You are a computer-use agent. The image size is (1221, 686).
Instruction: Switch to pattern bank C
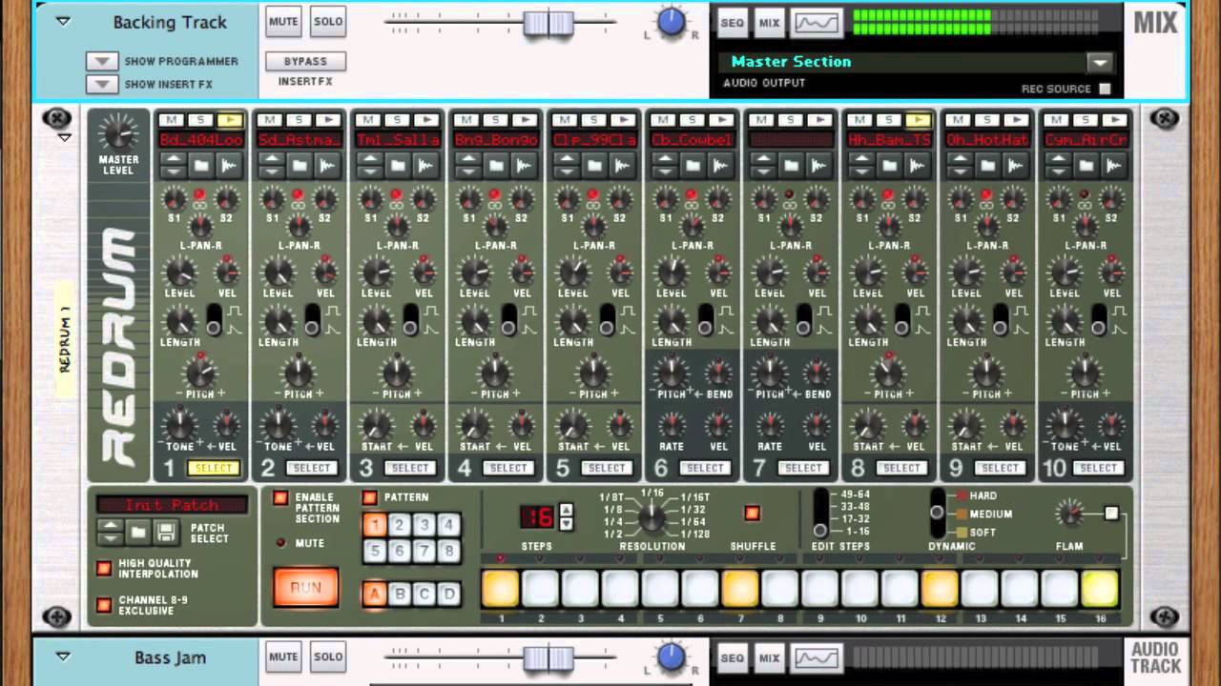point(424,594)
